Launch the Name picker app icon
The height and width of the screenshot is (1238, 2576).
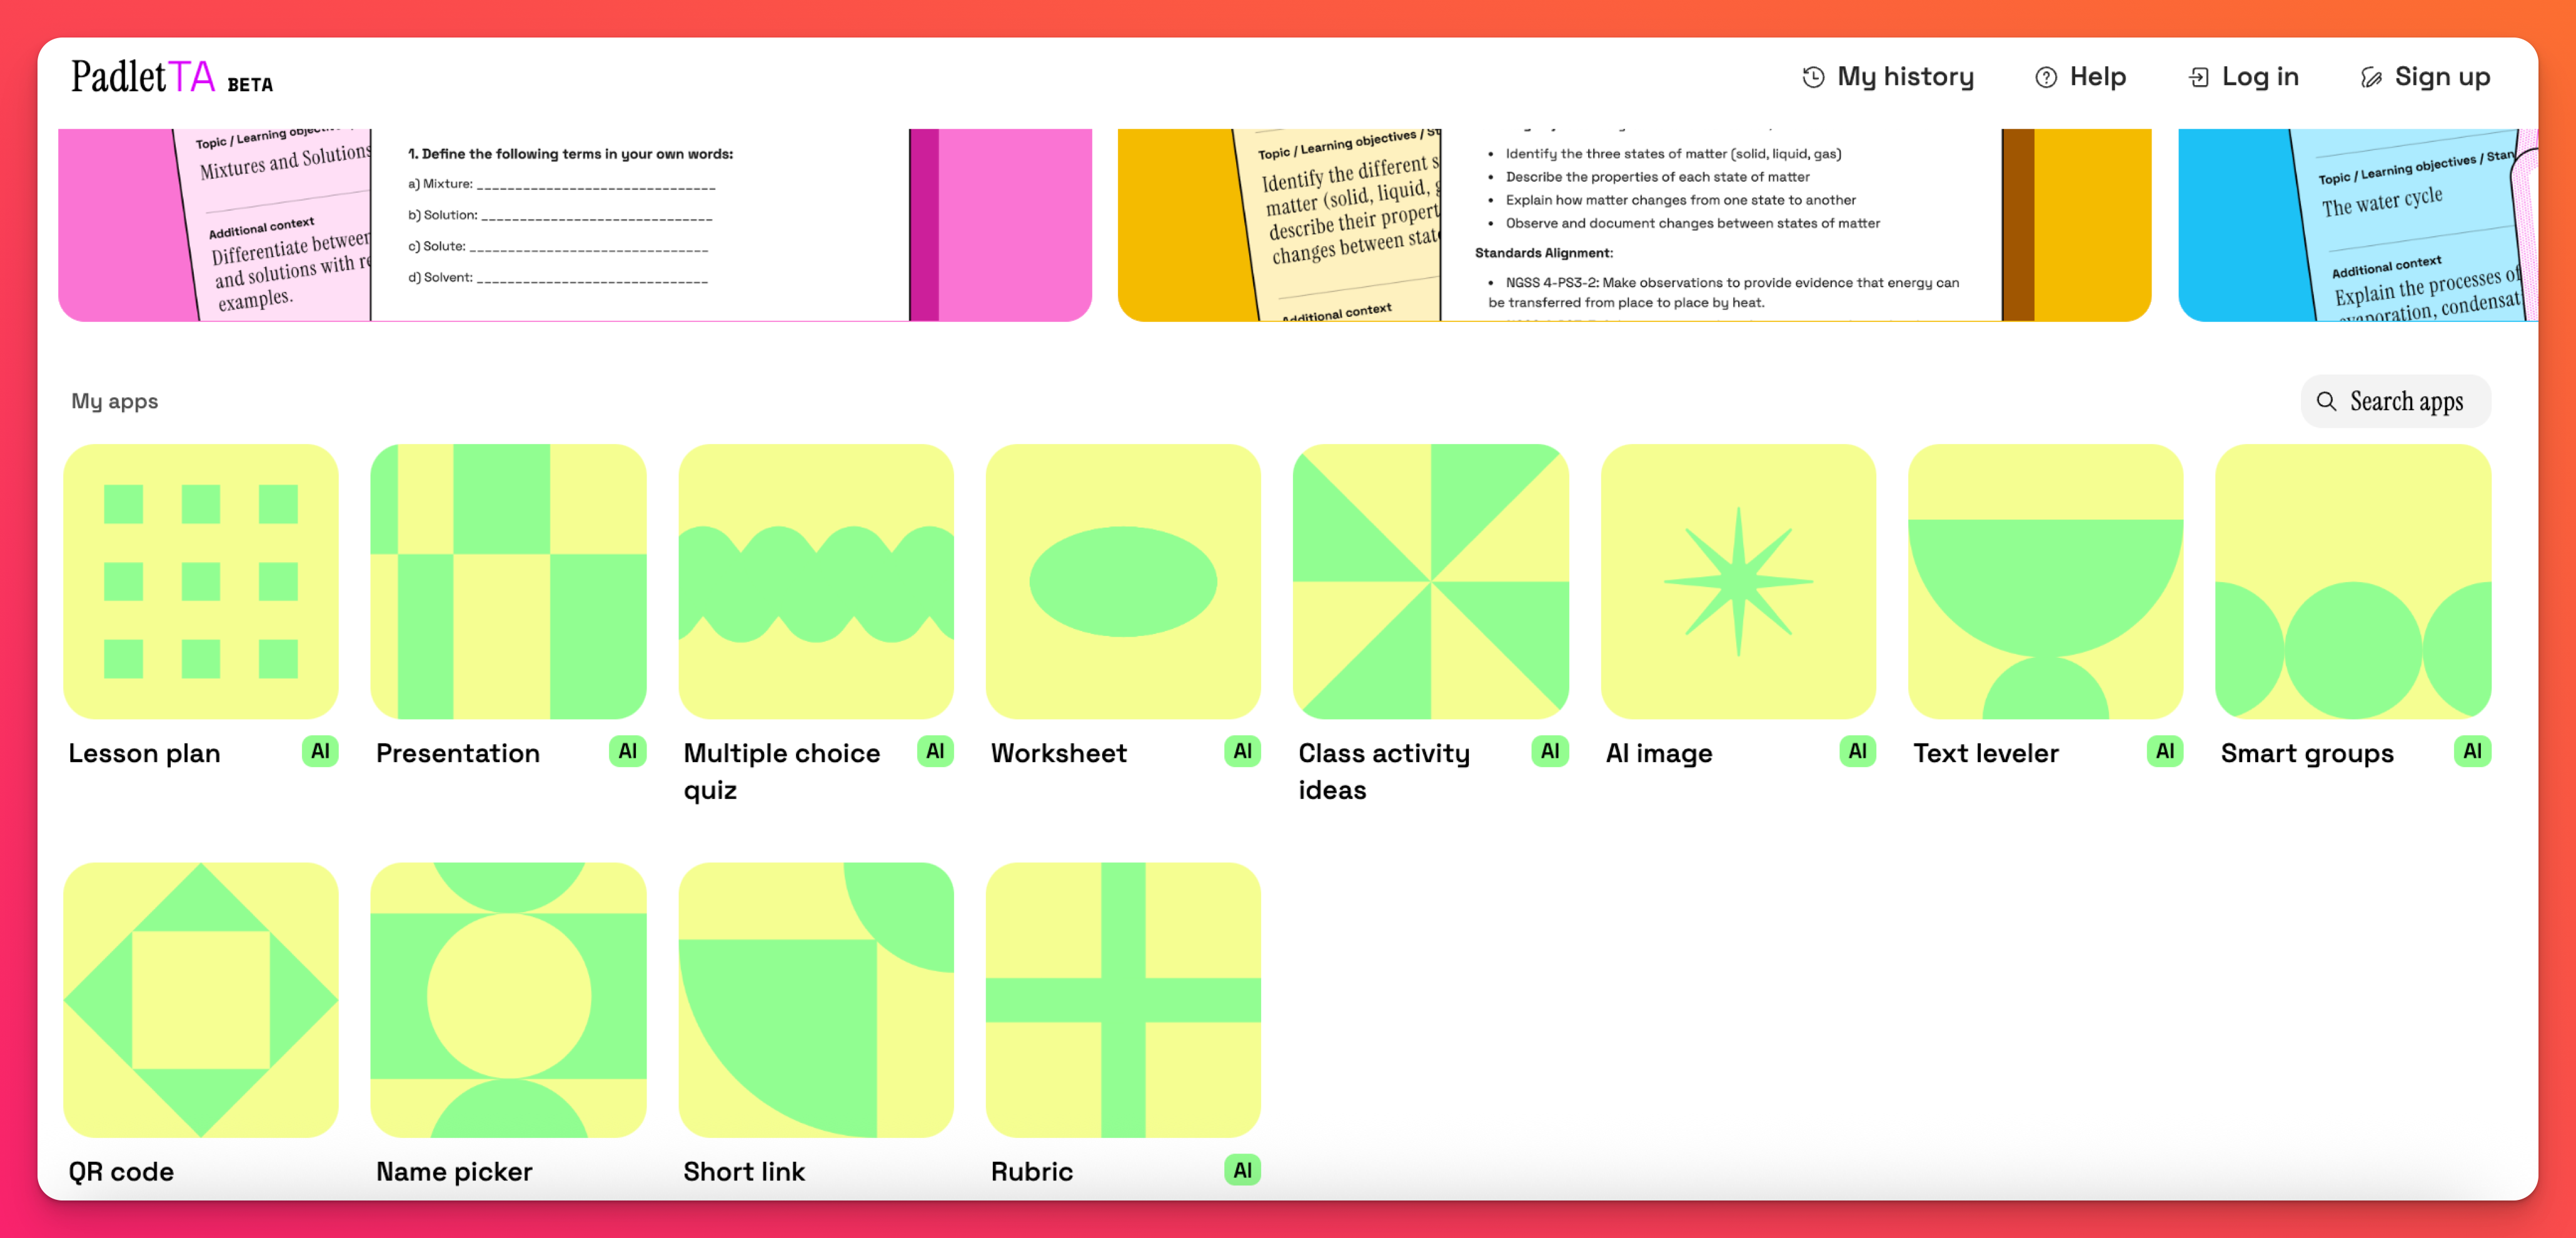508,999
